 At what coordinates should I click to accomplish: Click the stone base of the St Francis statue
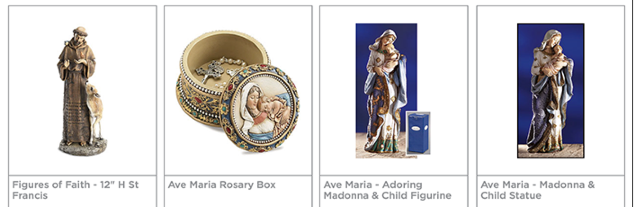(x=83, y=148)
